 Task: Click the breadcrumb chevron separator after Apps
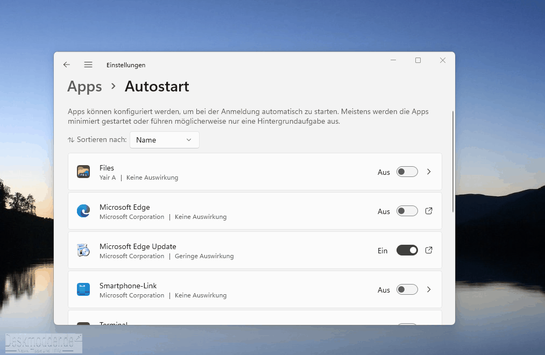[113, 86]
